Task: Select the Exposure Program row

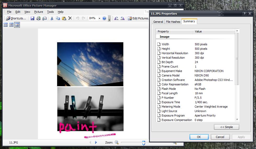Action: (x=195, y=115)
